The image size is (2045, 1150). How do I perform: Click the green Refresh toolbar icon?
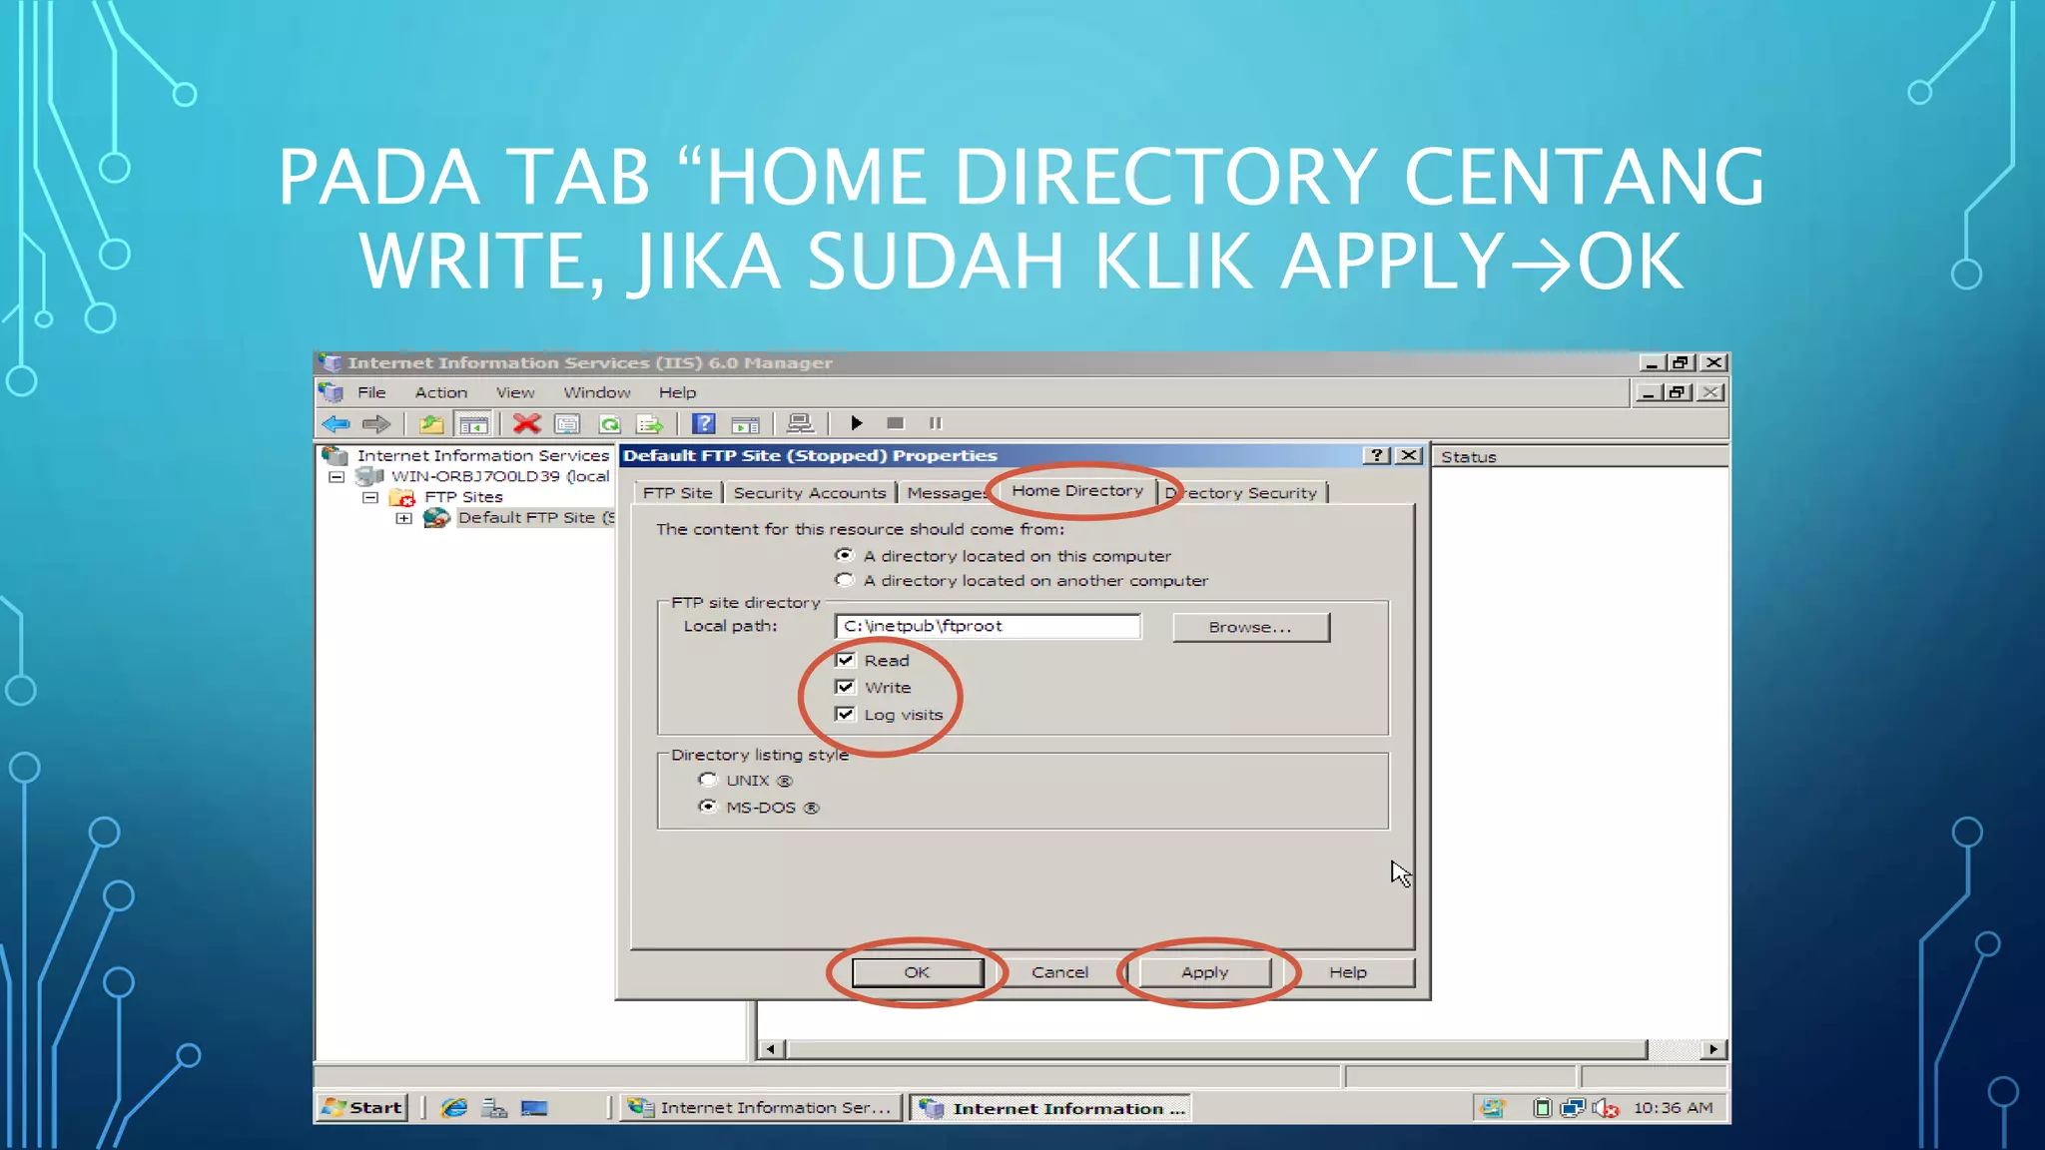coord(609,424)
